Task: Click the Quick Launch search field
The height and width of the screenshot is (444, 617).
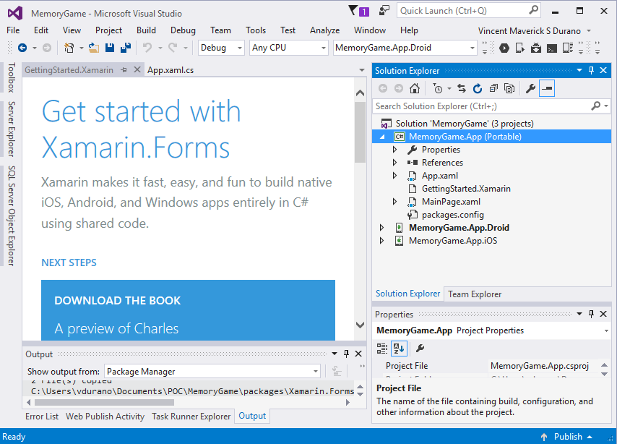Action: pyautogui.click(x=464, y=11)
